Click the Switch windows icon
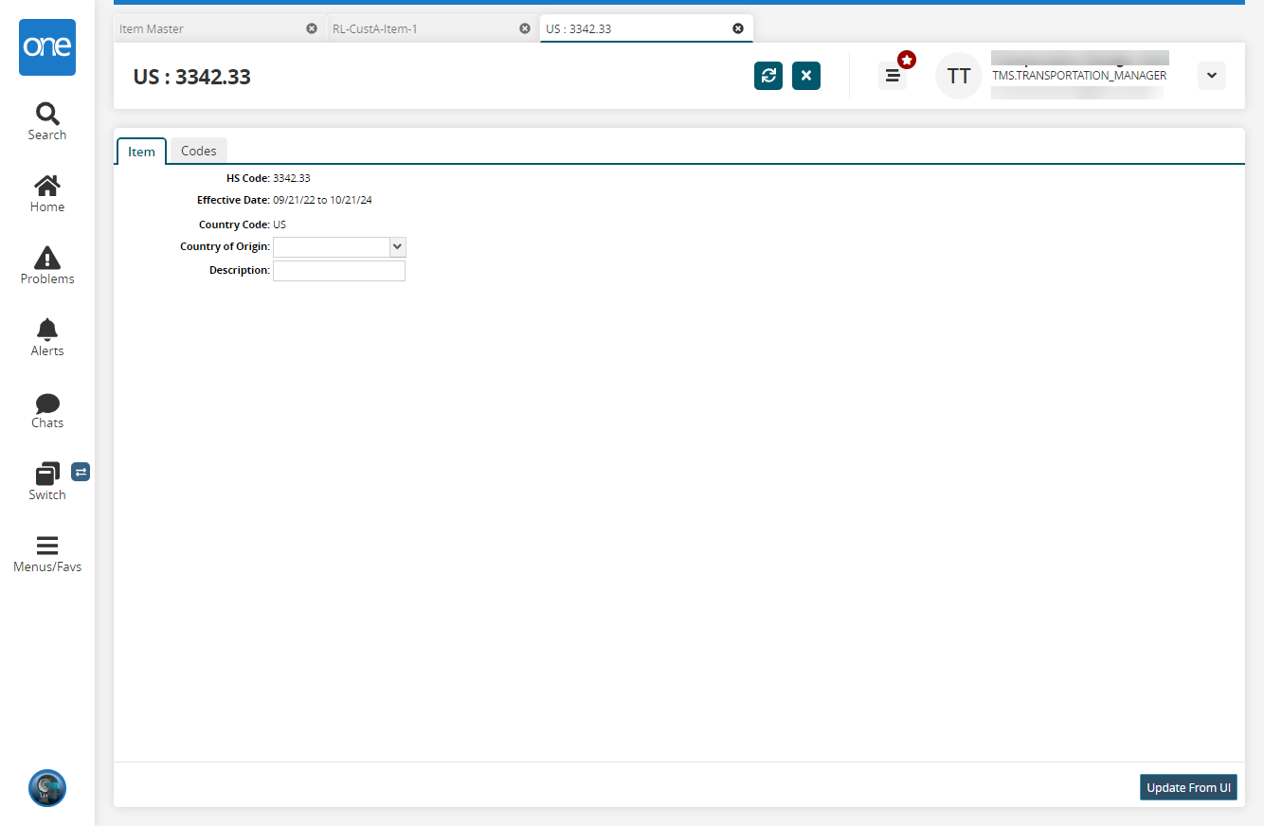Image resolution: width=1264 pixels, height=826 pixels. [x=47, y=474]
